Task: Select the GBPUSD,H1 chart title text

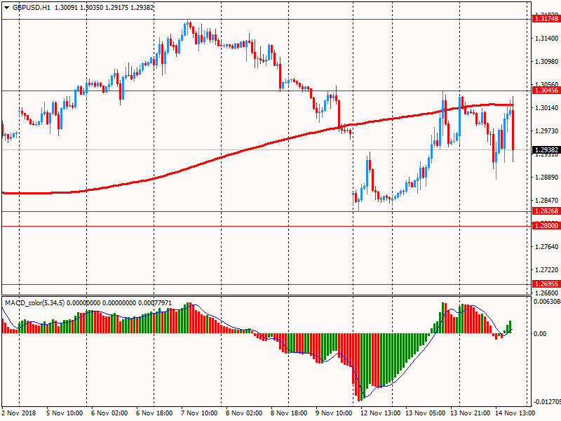Action: pos(32,8)
